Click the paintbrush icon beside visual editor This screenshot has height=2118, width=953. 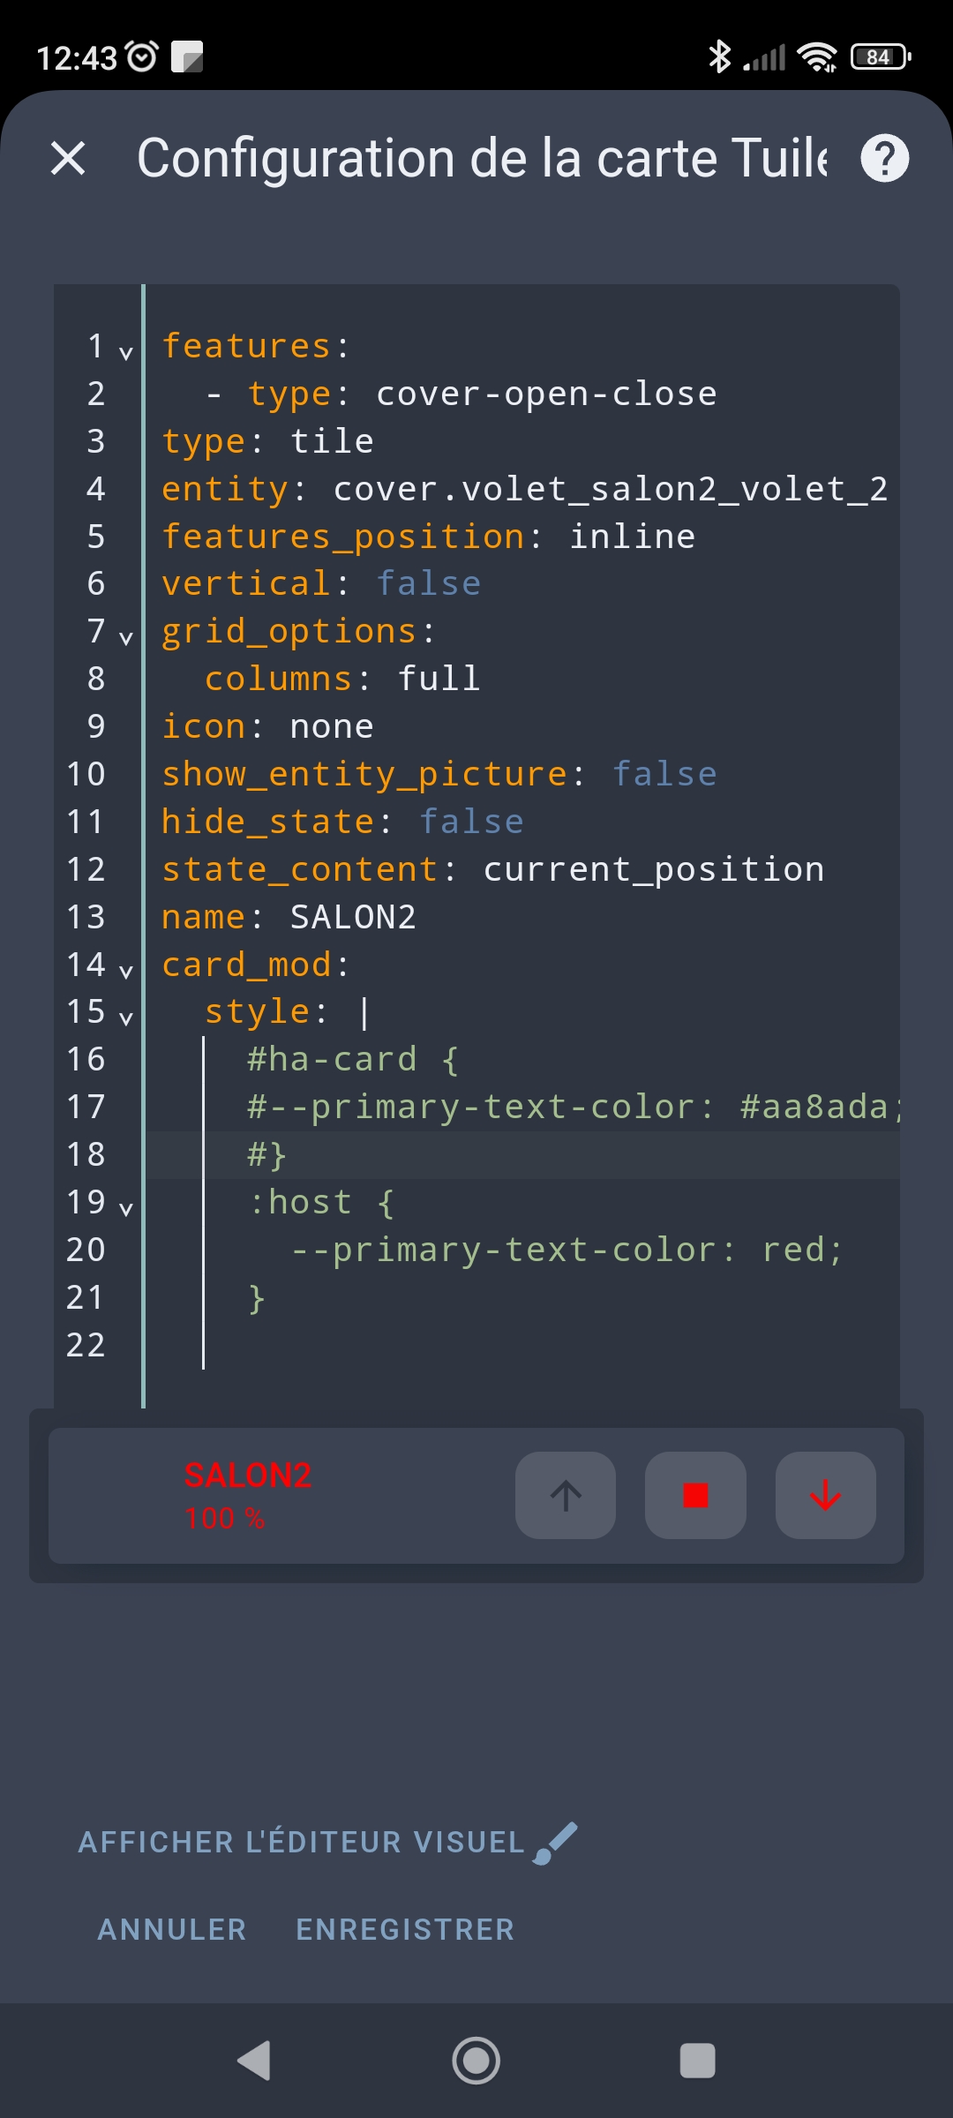[x=556, y=1843]
